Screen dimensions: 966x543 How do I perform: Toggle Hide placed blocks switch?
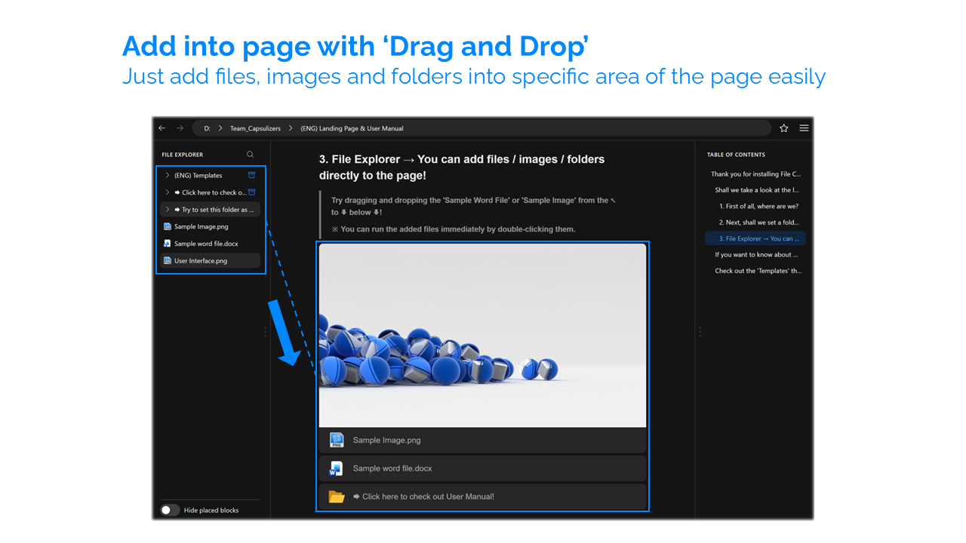click(x=170, y=511)
